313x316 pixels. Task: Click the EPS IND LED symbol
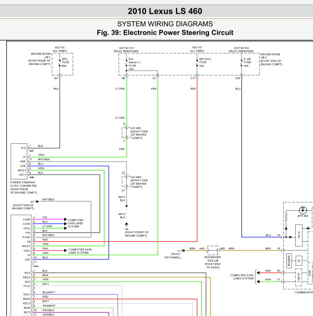point(303,210)
